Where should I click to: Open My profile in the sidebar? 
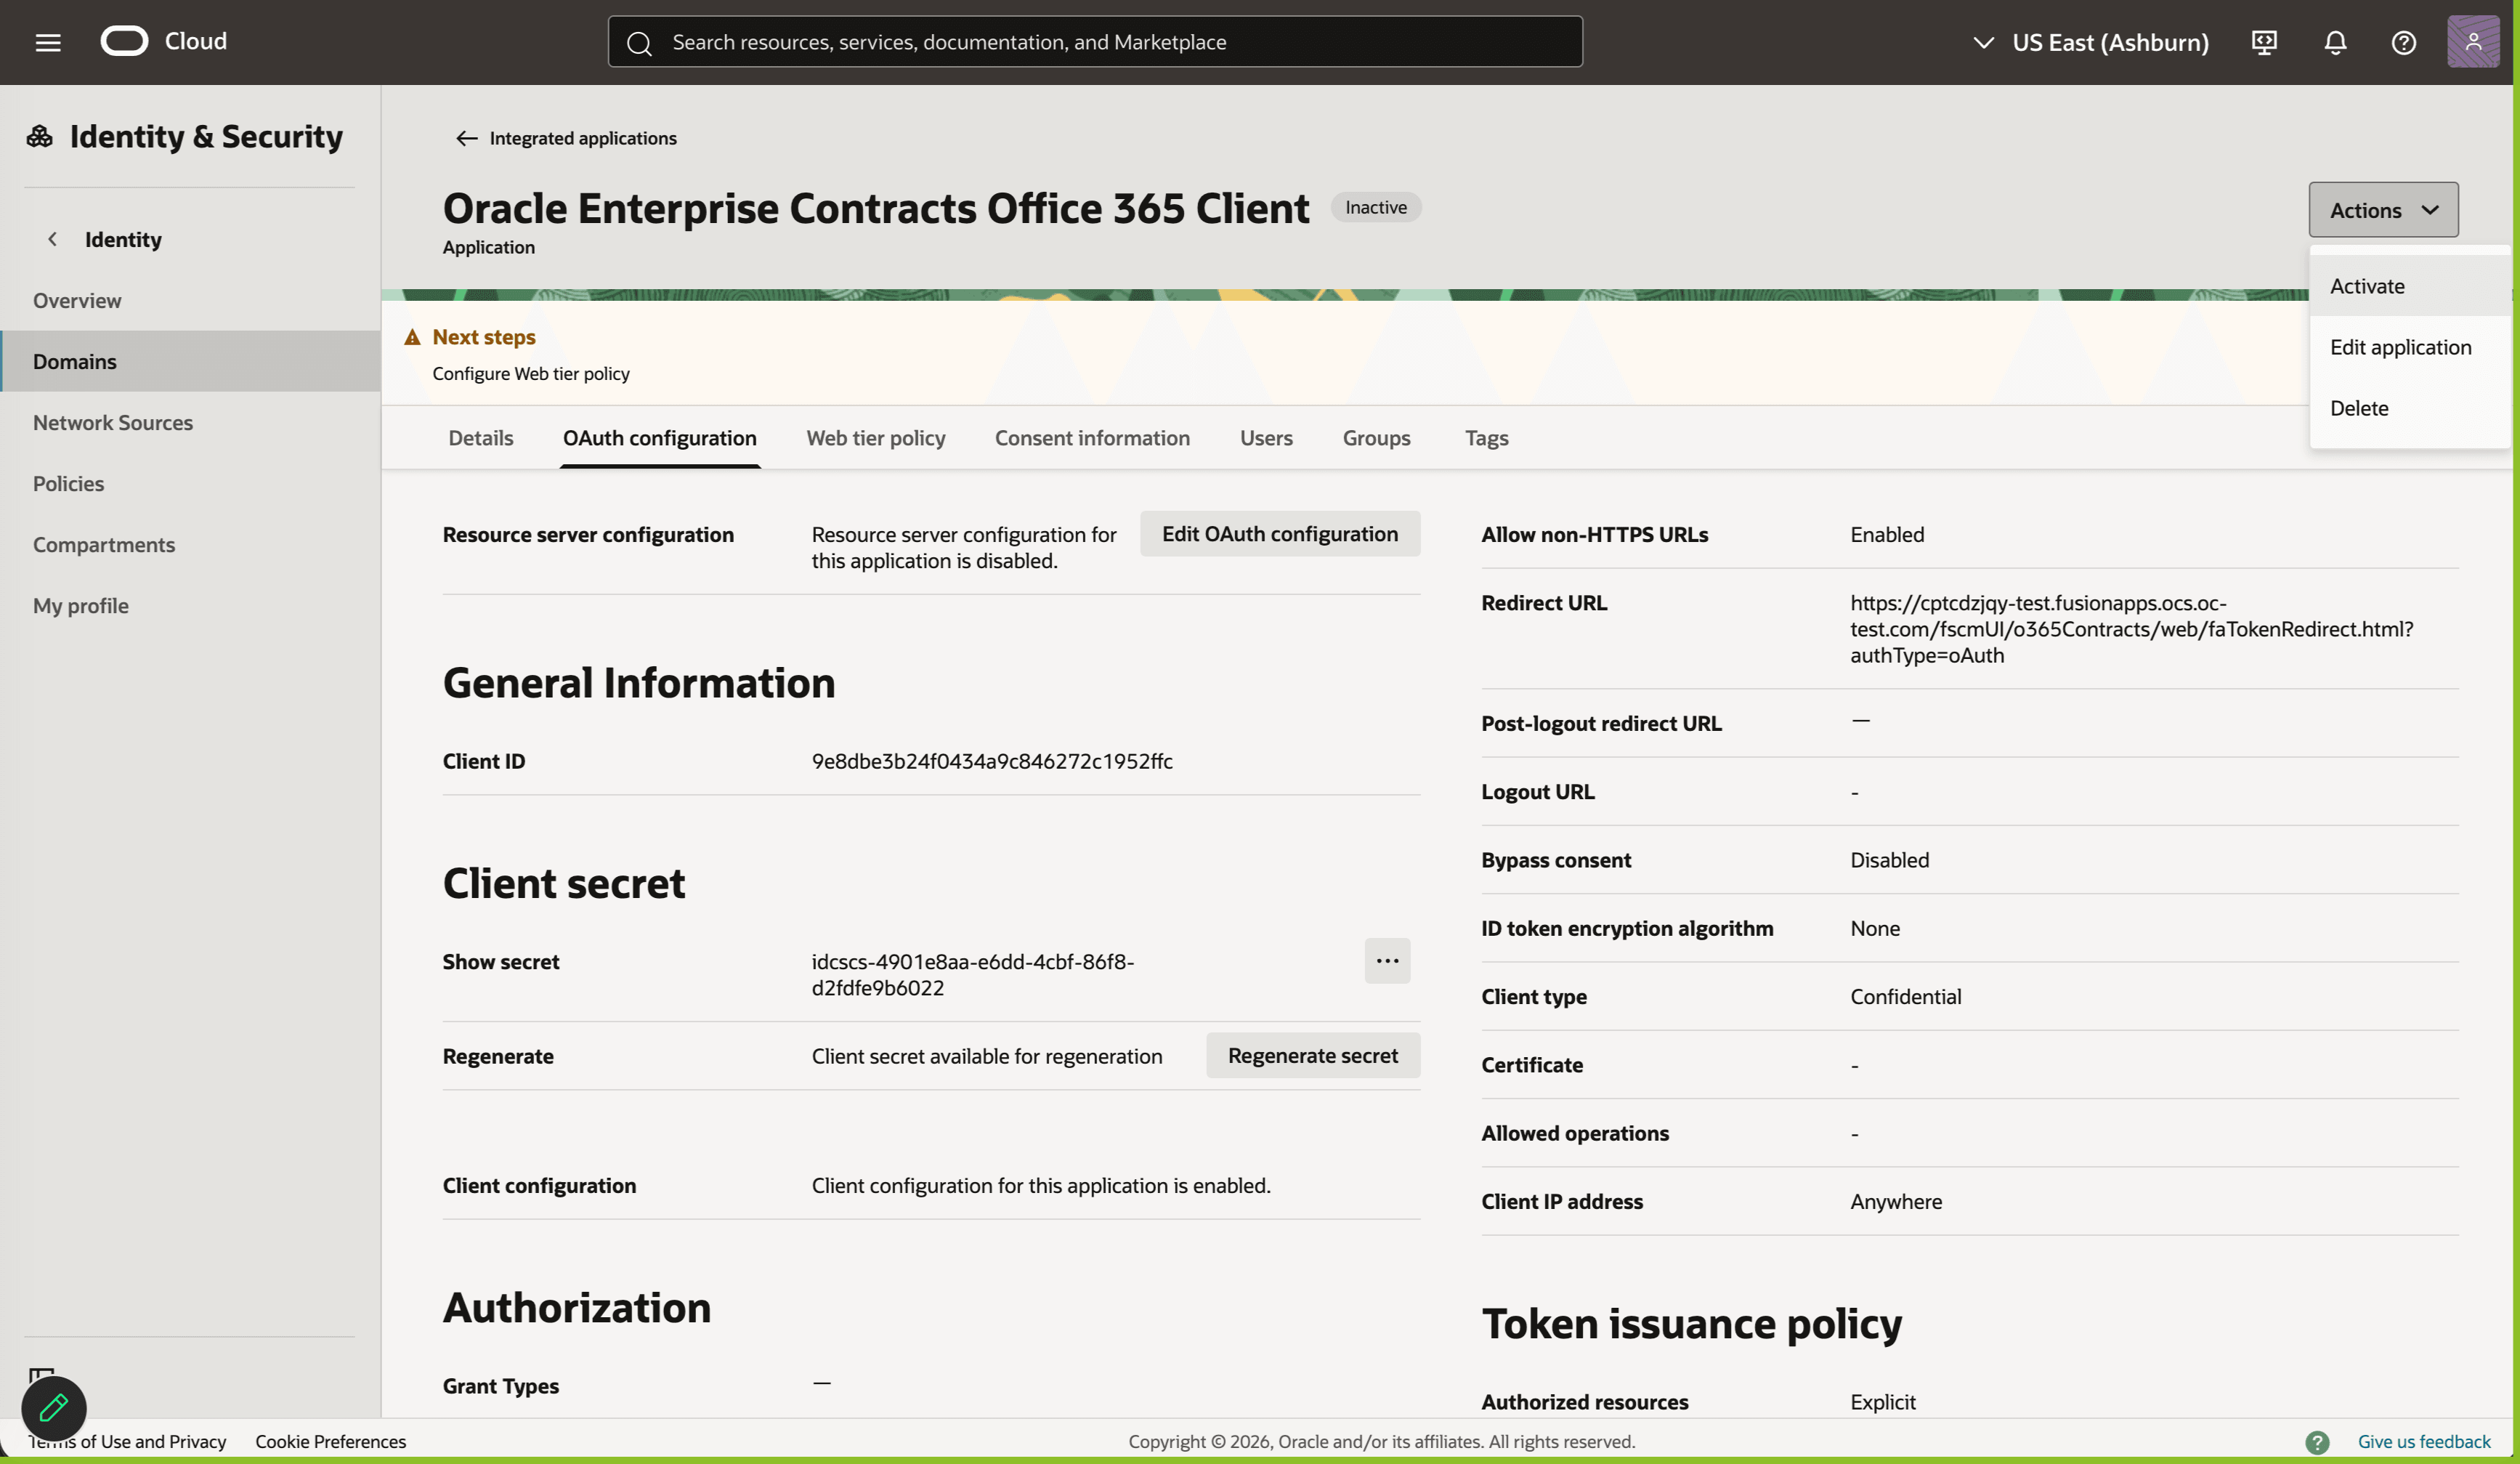coord(190,605)
